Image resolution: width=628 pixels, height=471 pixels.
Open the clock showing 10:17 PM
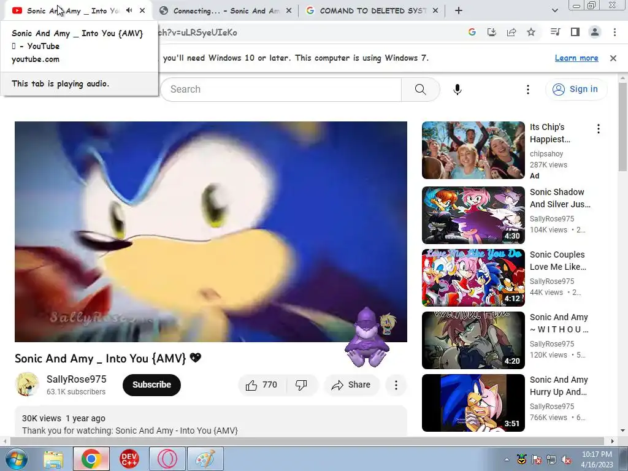pyautogui.click(x=597, y=459)
